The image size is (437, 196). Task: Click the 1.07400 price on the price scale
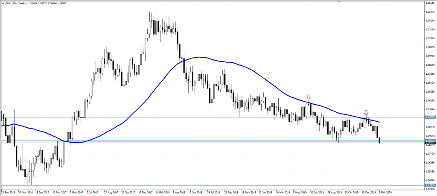pos(430,154)
